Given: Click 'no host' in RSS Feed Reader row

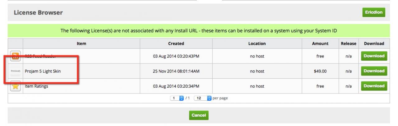Looking at the screenshot, I should click(x=257, y=56).
